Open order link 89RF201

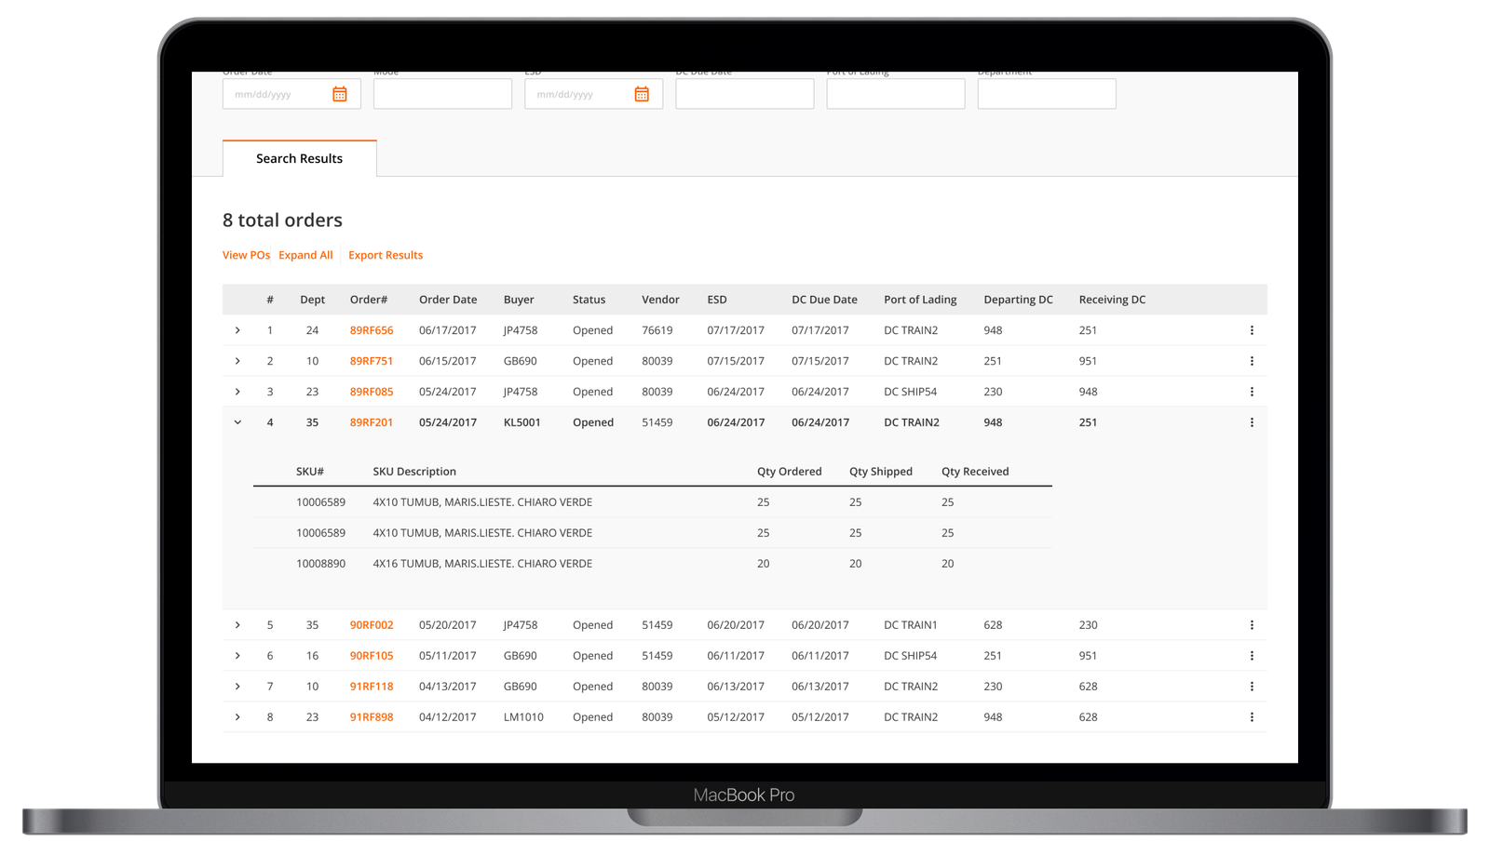click(x=372, y=422)
